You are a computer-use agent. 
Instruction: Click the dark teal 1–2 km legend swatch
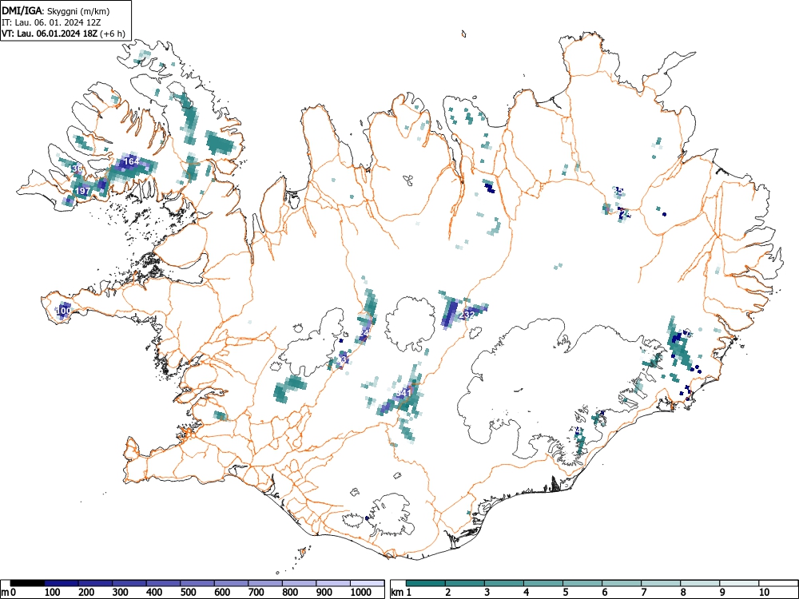pos(426,583)
